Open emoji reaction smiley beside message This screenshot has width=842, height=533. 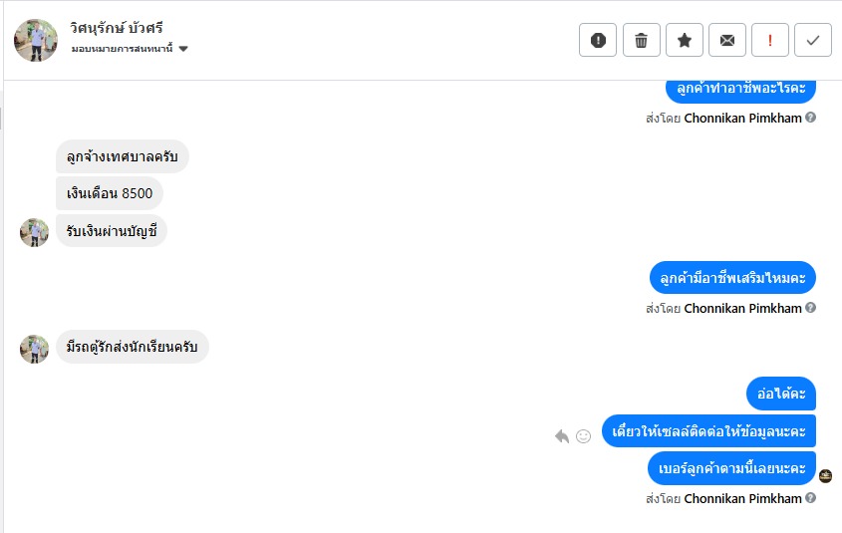(584, 436)
